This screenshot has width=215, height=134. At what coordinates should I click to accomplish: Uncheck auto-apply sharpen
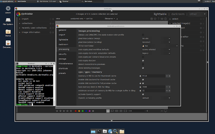click(143, 61)
